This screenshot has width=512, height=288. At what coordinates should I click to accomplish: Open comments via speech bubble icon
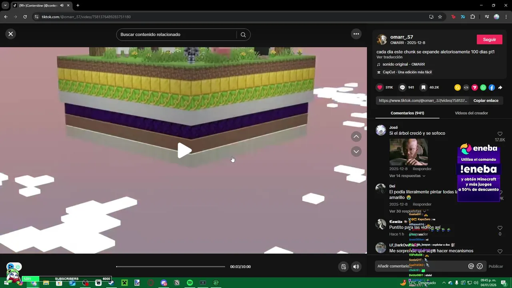402,87
